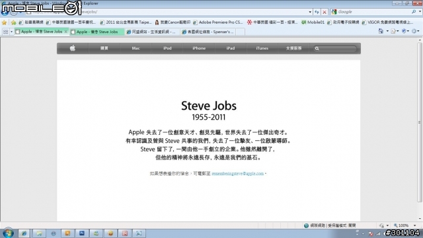Click the address bar URL field
The width and height of the screenshot is (423, 238).
(167, 12)
